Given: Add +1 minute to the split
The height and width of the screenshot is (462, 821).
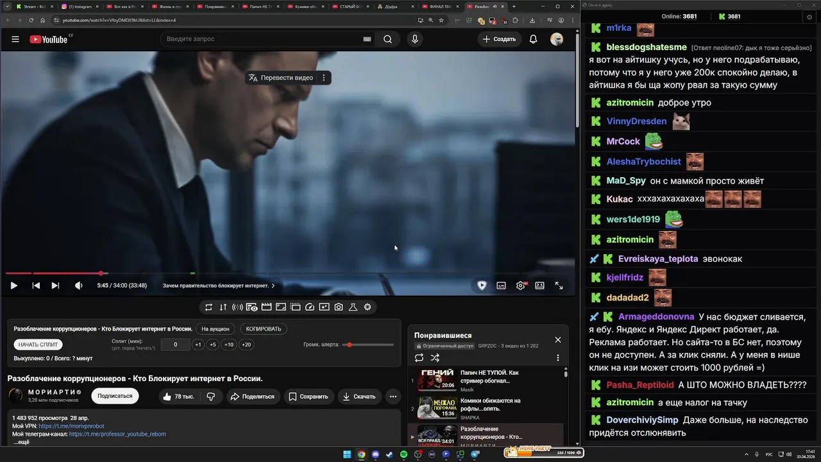Looking at the screenshot, I should point(198,345).
